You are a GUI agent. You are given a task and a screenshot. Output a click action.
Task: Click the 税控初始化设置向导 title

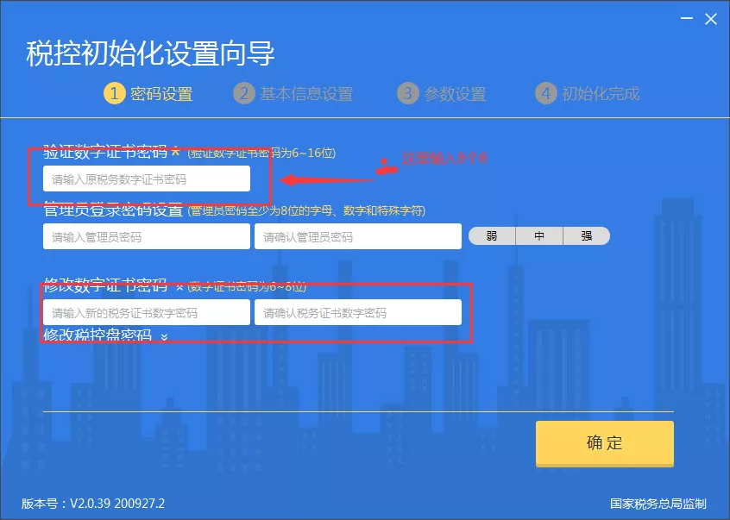click(150, 53)
